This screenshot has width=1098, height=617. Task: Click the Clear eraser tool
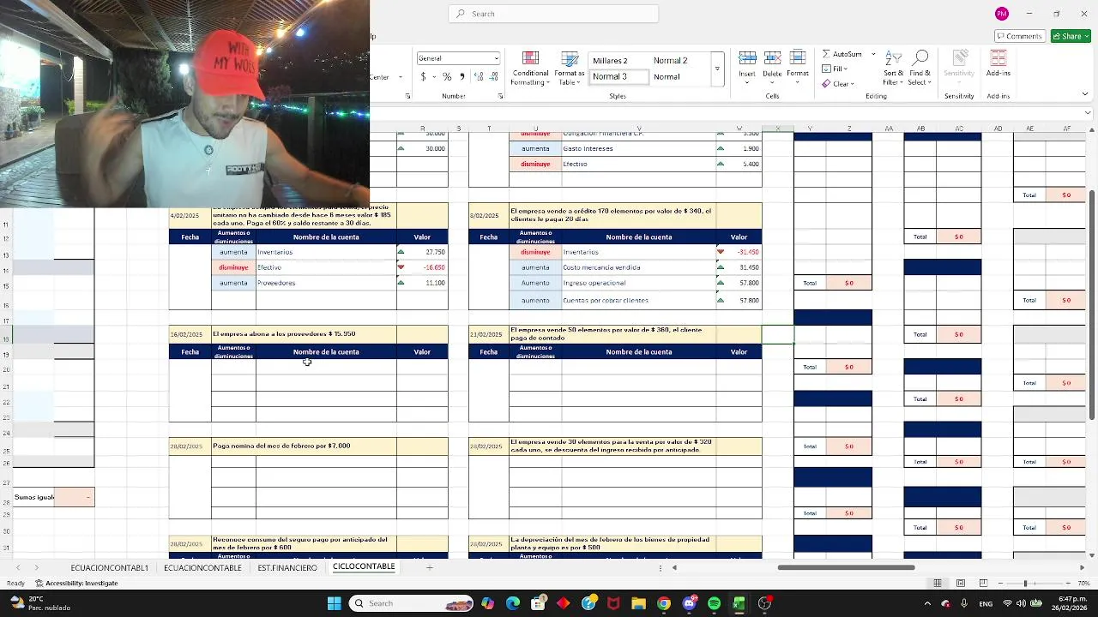[836, 83]
